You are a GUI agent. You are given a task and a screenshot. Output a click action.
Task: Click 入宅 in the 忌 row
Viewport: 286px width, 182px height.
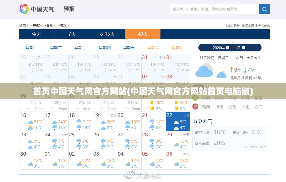click(x=246, y=107)
